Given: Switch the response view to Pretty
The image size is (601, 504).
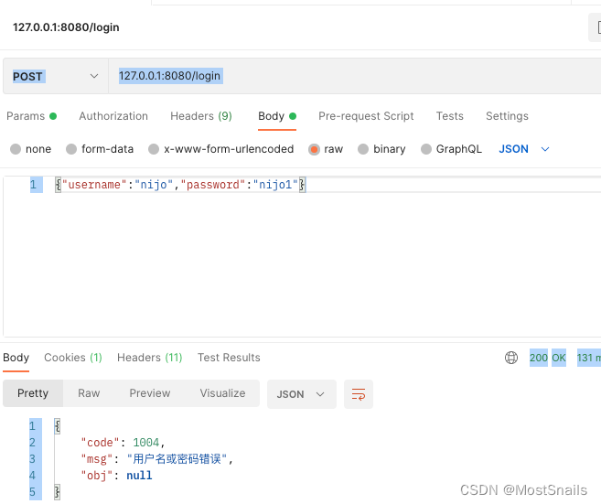Looking at the screenshot, I should click(x=33, y=393).
